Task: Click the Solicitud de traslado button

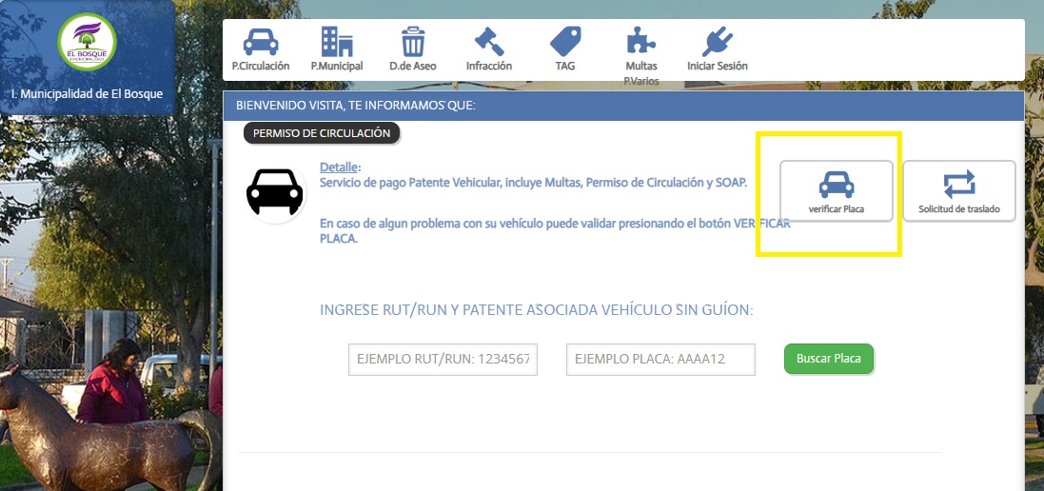Action: click(x=958, y=191)
